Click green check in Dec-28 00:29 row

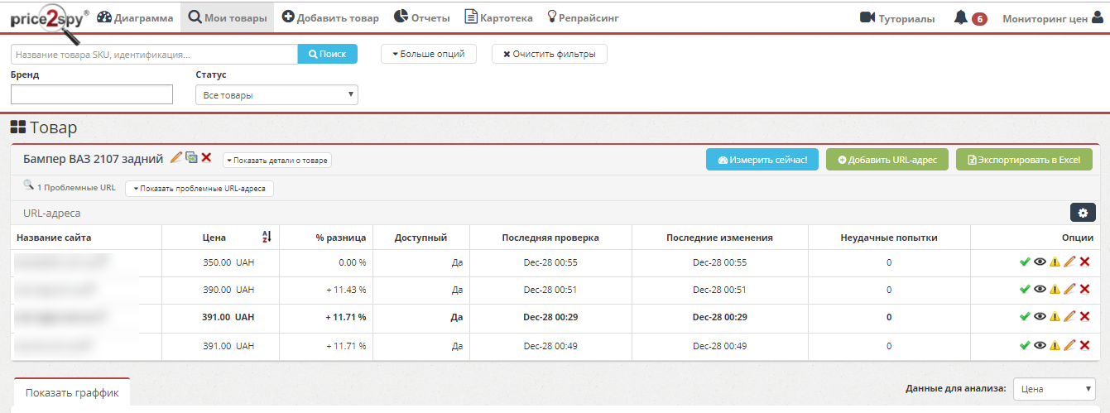click(x=1025, y=317)
